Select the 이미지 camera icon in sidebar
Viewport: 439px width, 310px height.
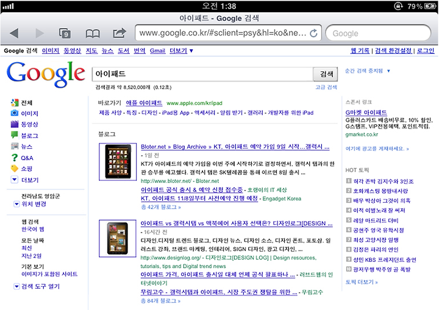pos(15,113)
